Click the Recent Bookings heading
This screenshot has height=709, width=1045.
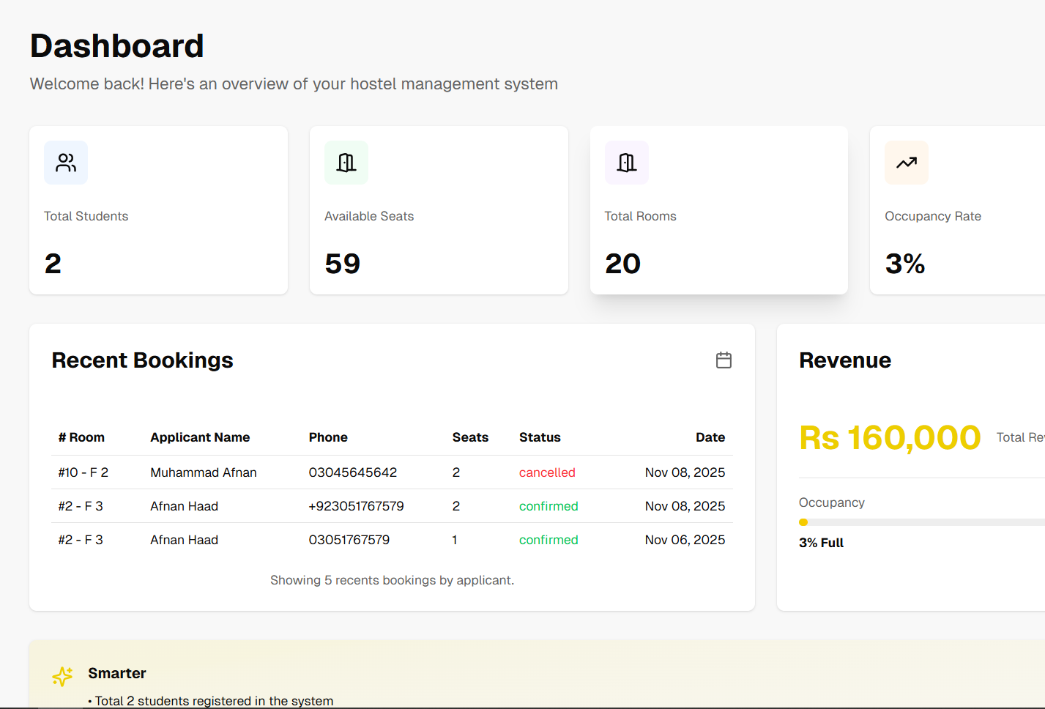point(142,360)
